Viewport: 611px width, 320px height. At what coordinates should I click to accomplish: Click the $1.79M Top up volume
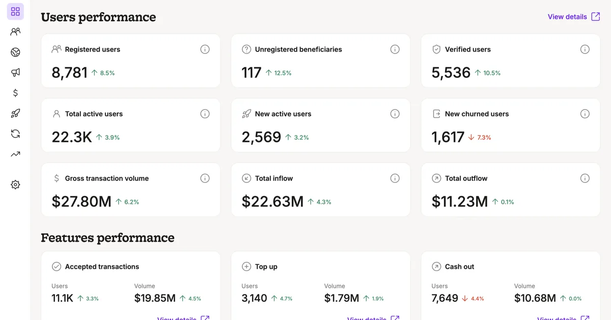(342, 298)
